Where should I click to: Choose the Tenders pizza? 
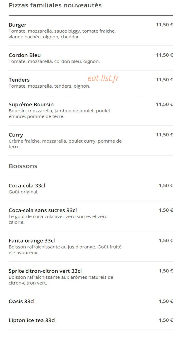[91, 83]
